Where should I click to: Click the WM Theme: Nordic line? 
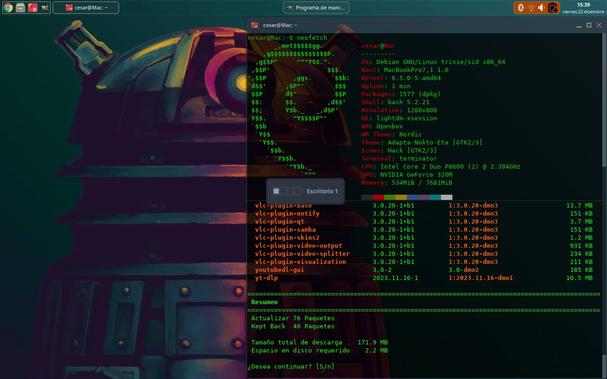392,135
